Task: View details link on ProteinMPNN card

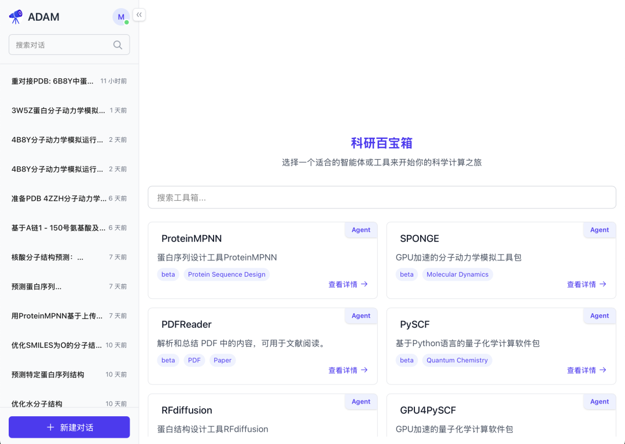Action: point(348,284)
